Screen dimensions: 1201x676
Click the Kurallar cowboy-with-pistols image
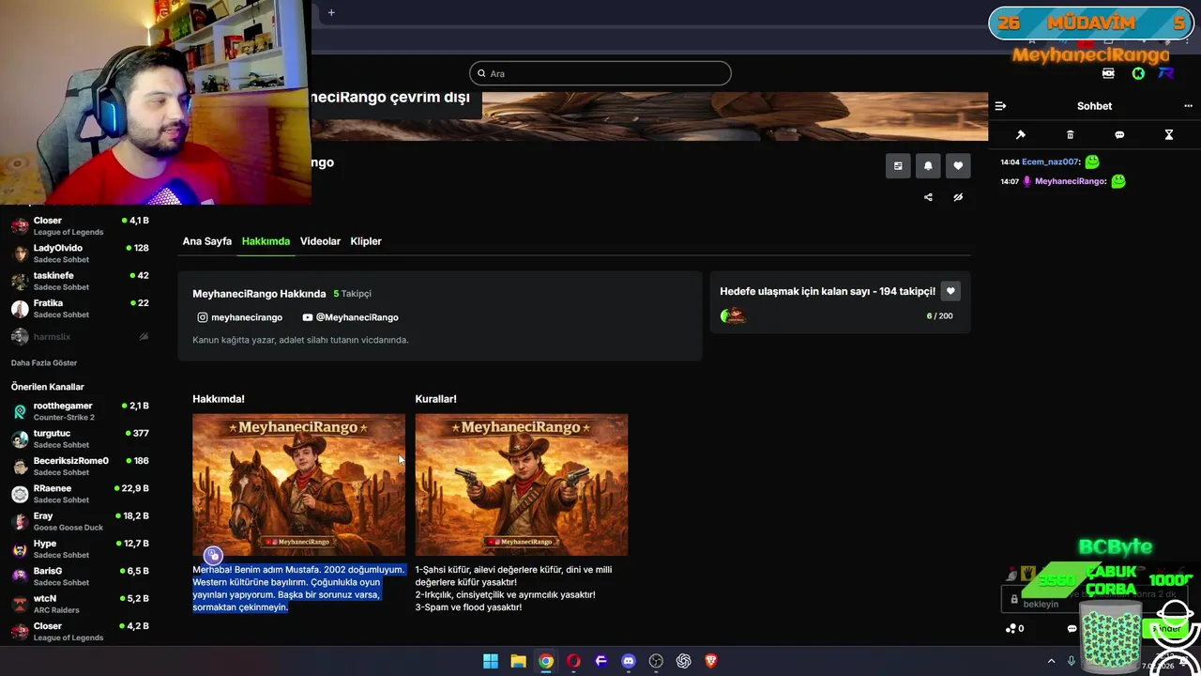tap(522, 484)
